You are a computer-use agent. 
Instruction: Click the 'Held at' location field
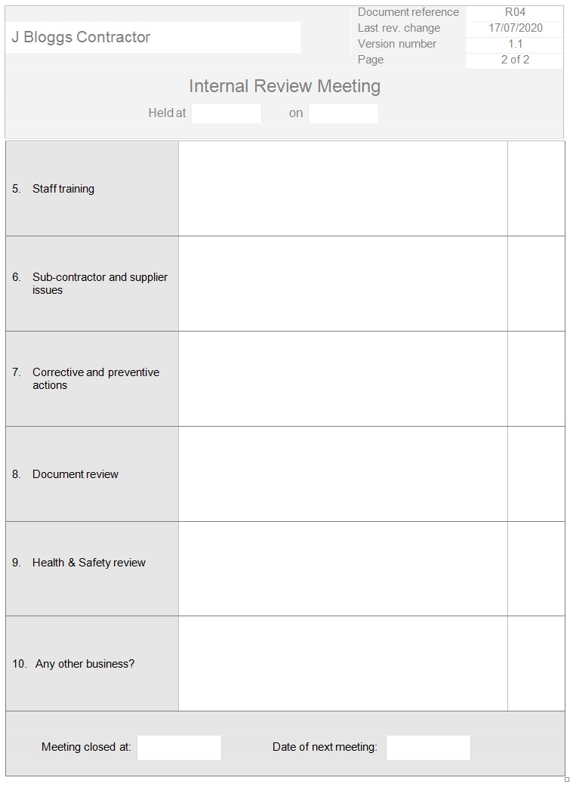point(226,113)
